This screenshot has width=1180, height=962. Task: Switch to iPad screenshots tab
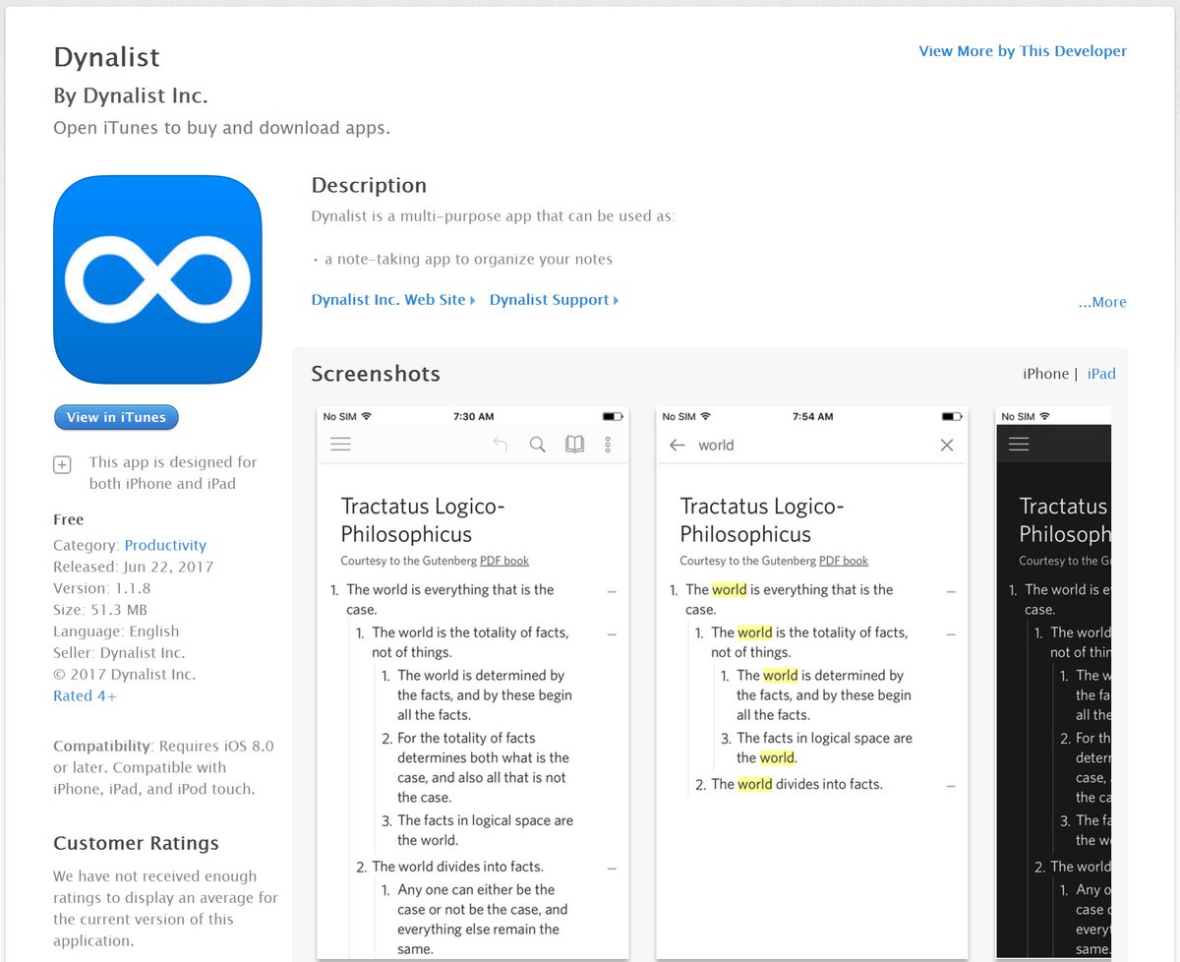pos(1101,374)
